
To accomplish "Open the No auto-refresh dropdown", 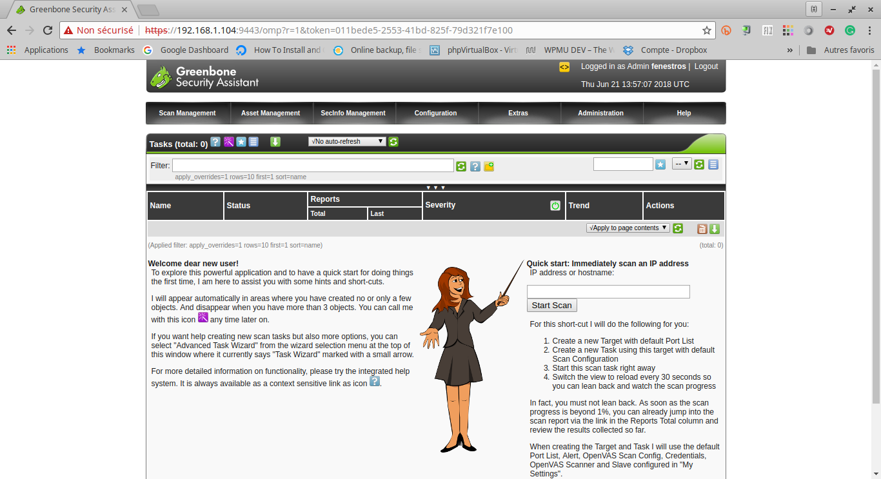I will (347, 141).
